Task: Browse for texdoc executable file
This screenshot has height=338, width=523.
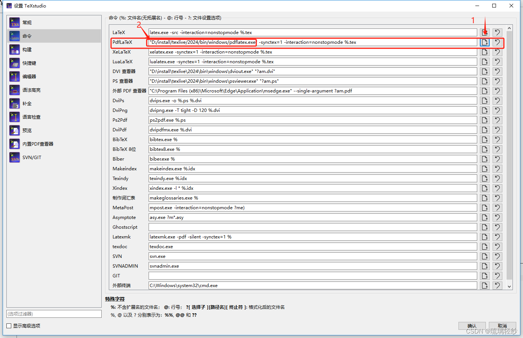Action: (485, 247)
